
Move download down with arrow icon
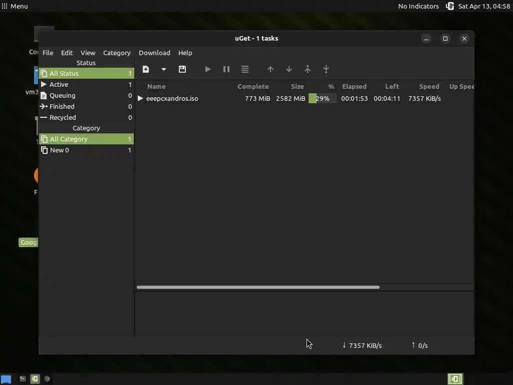click(289, 69)
